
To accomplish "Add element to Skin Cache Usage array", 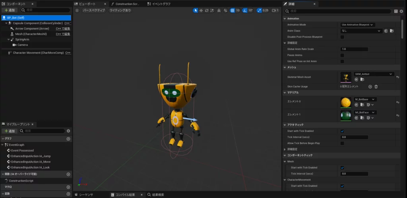I will point(370,86).
